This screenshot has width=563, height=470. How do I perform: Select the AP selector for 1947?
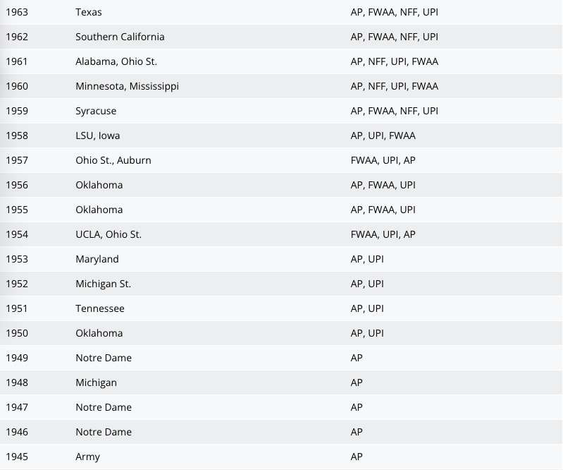tap(357, 407)
